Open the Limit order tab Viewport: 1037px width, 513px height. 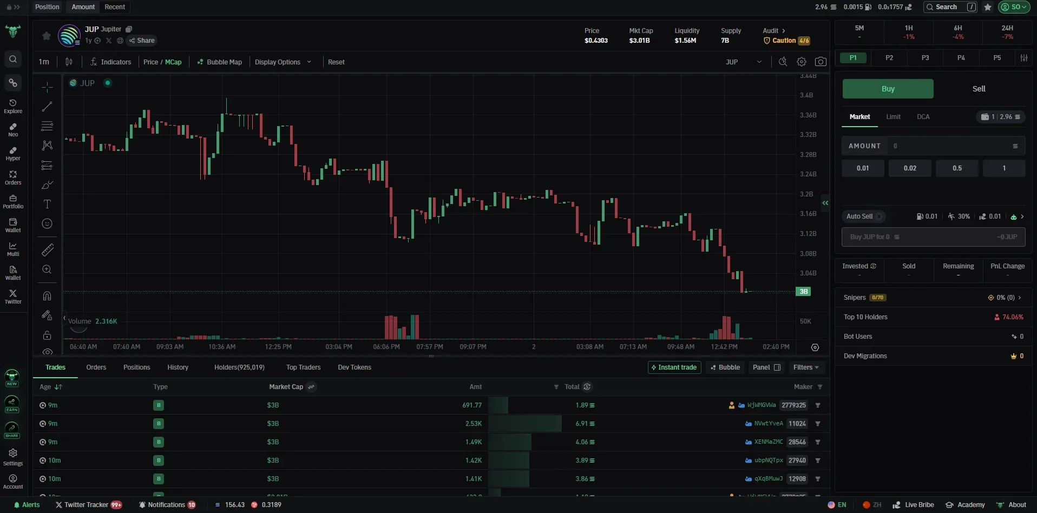tap(893, 116)
